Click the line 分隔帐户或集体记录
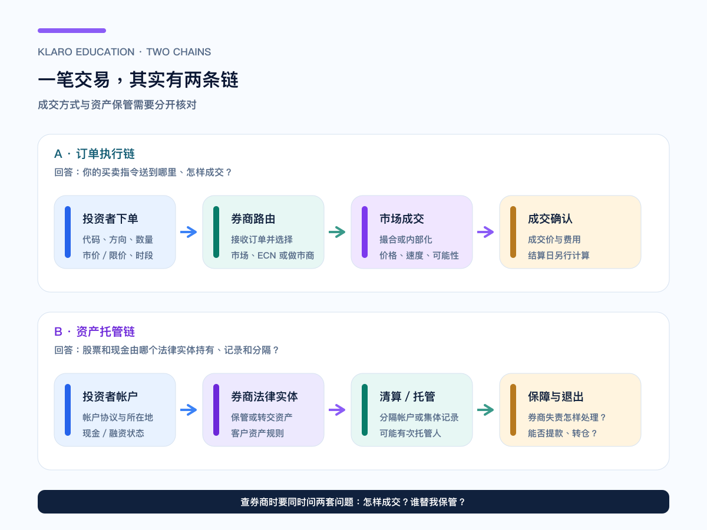Viewport: 707px width, 530px height. (x=419, y=418)
